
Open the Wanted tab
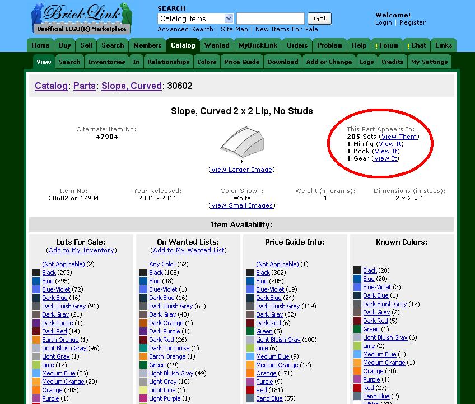click(217, 45)
